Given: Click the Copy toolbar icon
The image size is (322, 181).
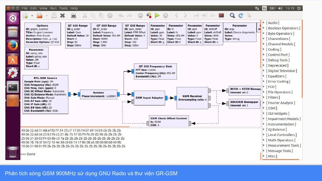Looking at the screenshot, I should pyautogui.click(x=93, y=15).
